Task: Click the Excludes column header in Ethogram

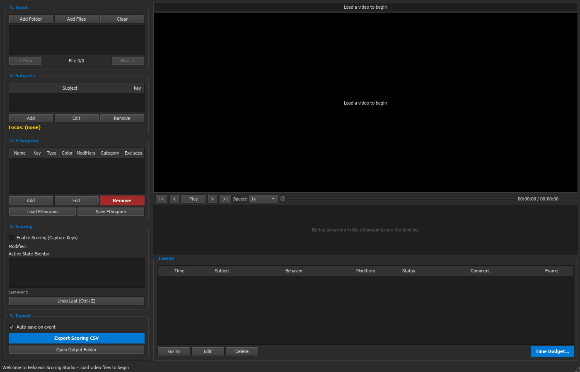Action: pyautogui.click(x=133, y=153)
